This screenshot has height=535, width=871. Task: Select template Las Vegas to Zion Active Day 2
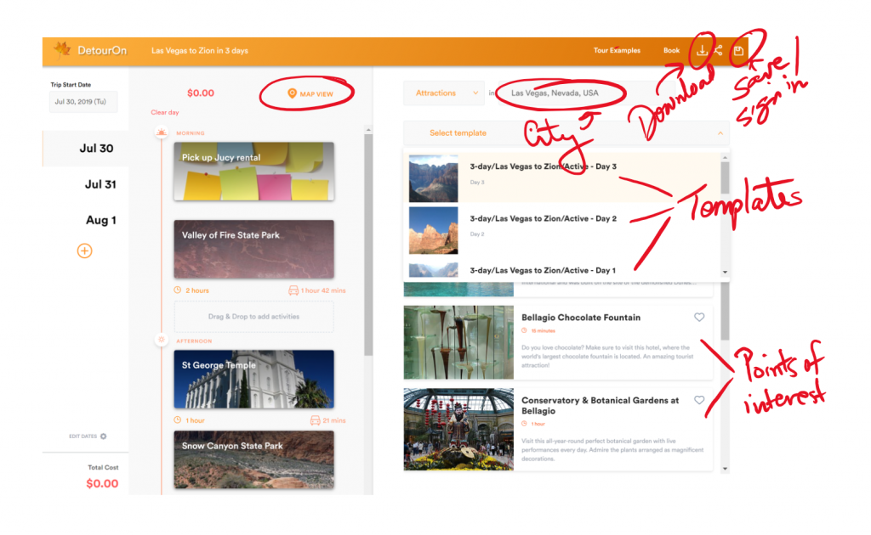pos(562,230)
